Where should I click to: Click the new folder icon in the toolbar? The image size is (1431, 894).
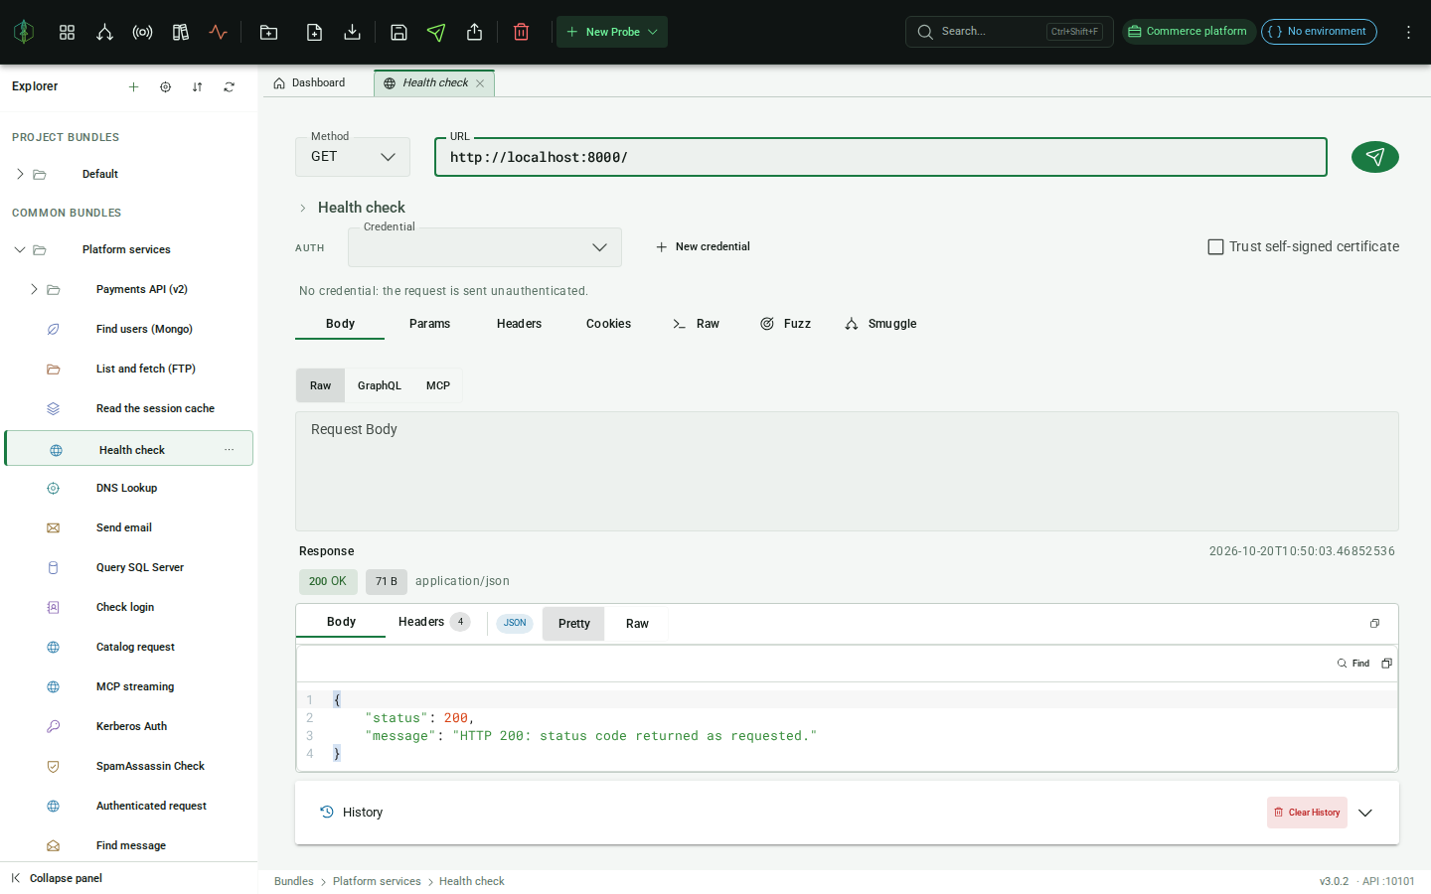point(268,32)
